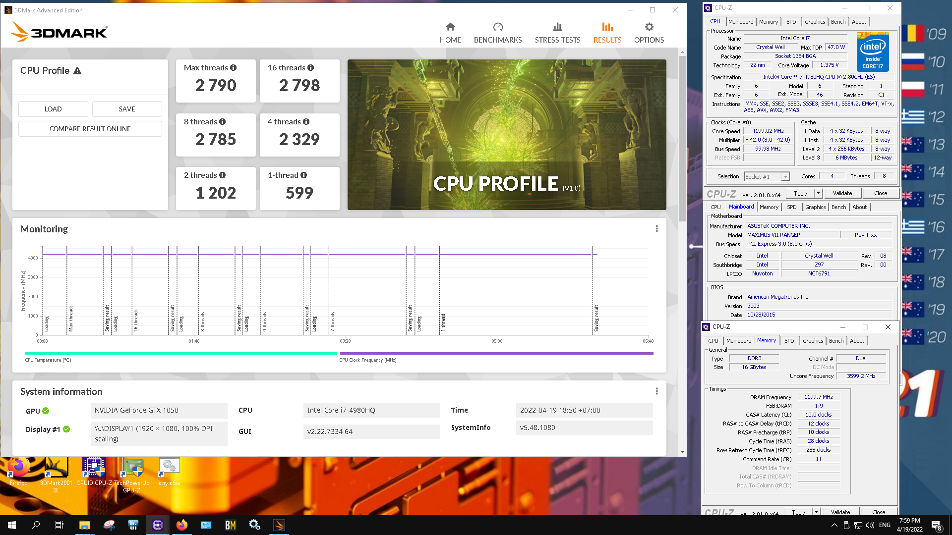Image resolution: width=952 pixels, height=535 pixels.
Task: Open the Socket #1 selection dropdown
Action: pos(785,176)
